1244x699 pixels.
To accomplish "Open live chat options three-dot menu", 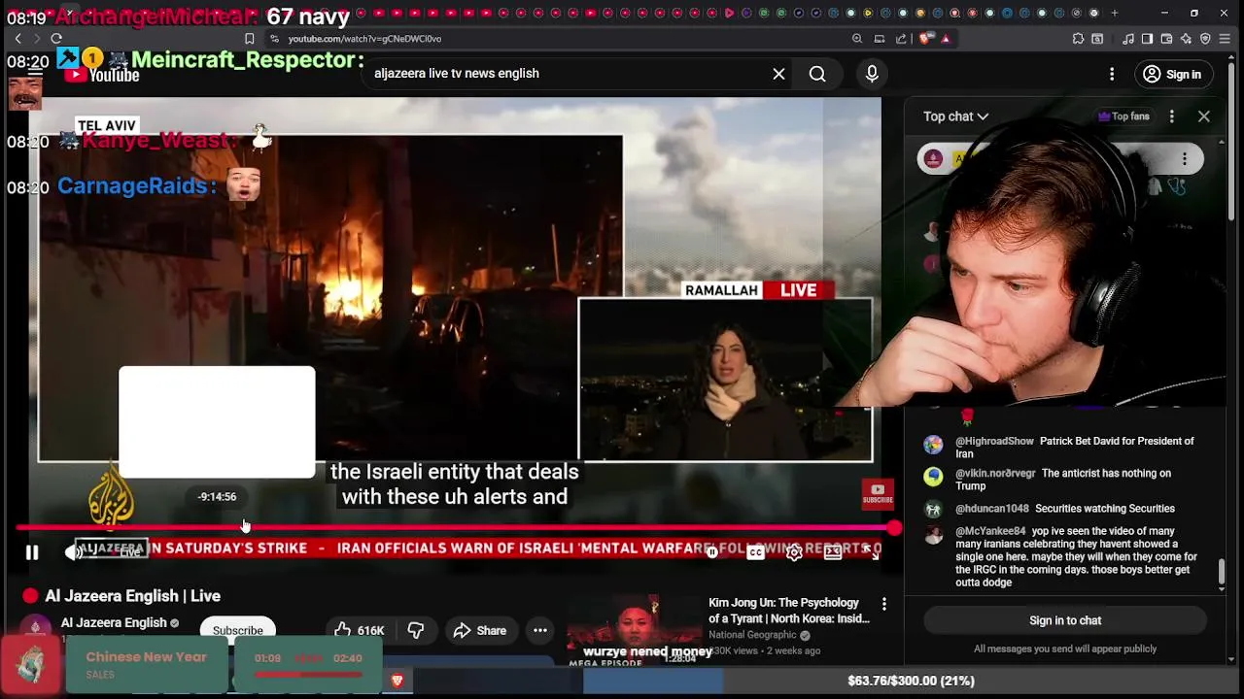I will (x=1172, y=116).
